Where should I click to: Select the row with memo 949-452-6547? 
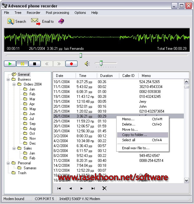point(118,156)
